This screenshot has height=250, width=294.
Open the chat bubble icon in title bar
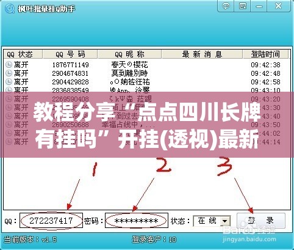226,6
